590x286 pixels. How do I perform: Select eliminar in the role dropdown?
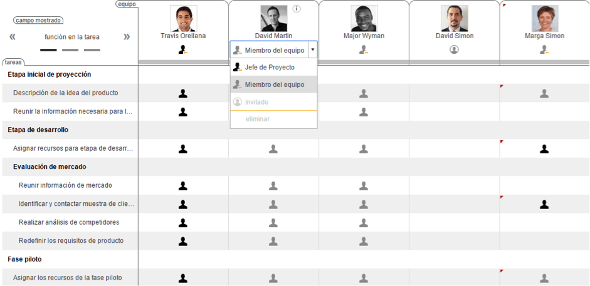click(273, 120)
